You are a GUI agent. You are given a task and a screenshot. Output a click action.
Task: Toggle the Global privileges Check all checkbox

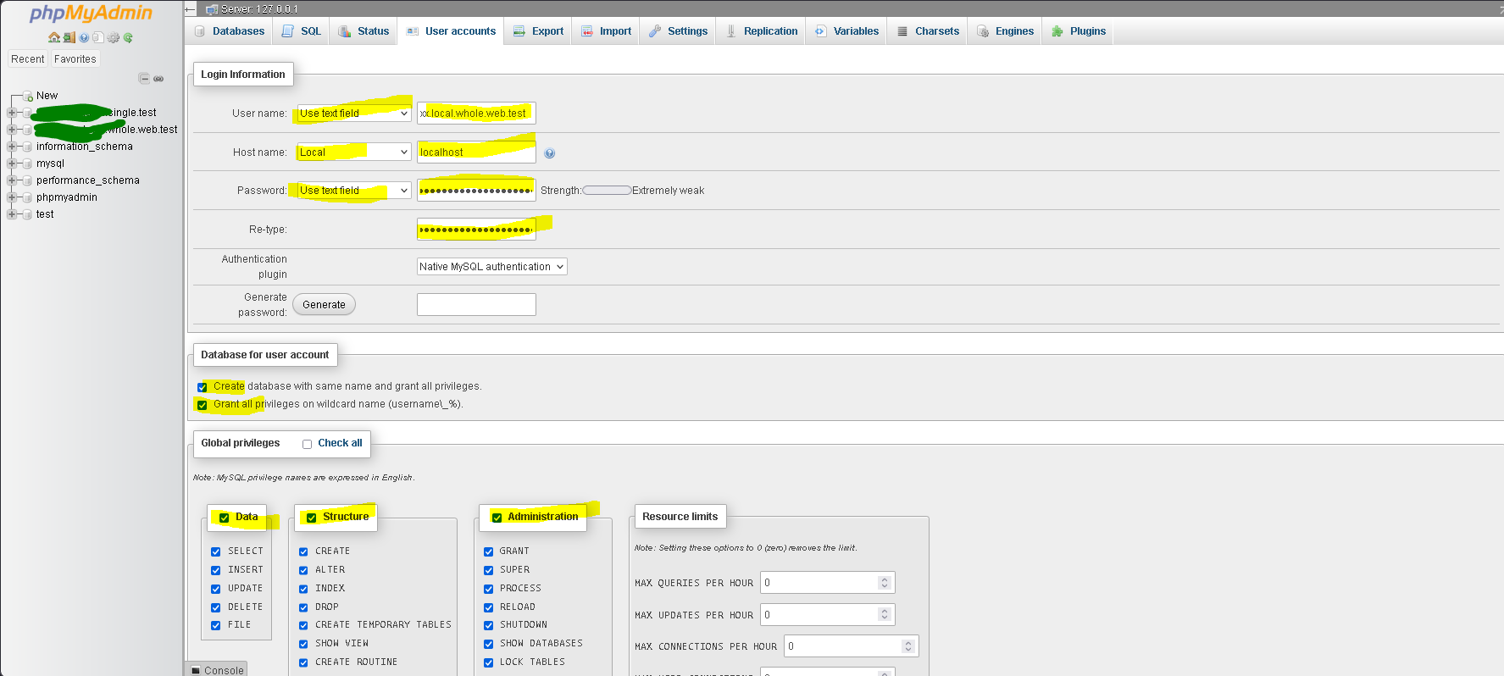pyautogui.click(x=308, y=444)
